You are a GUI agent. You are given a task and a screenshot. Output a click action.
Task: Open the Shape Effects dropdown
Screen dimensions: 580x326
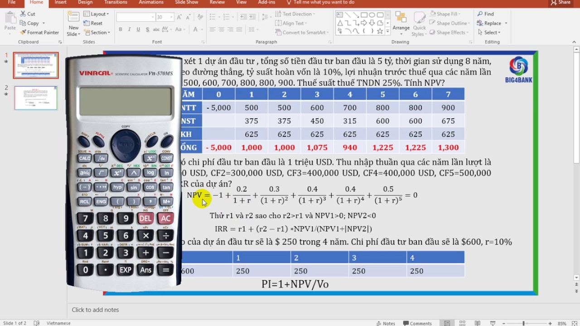pyautogui.click(x=449, y=33)
